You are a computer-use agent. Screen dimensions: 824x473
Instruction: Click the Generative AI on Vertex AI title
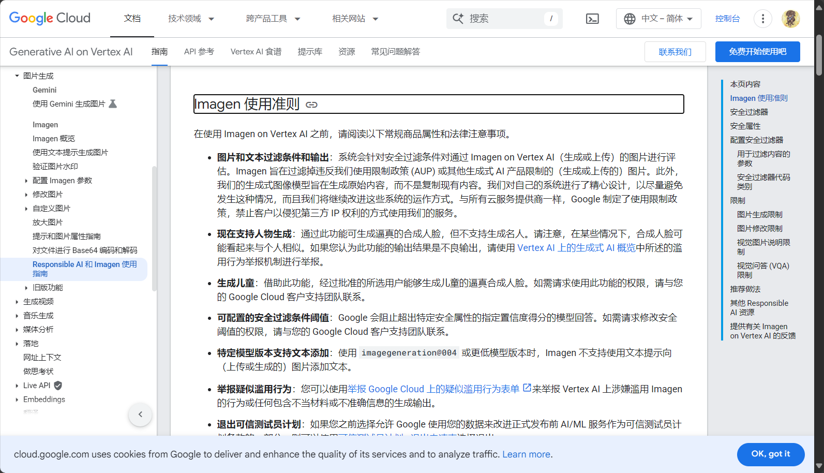click(71, 52)
